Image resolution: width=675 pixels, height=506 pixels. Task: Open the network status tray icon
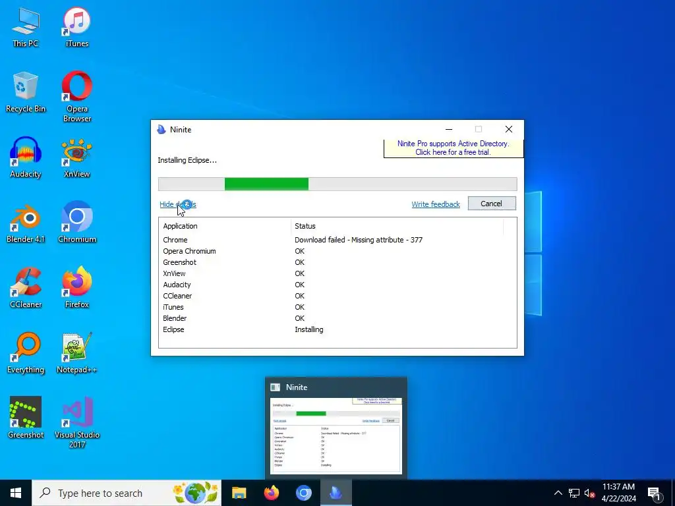574,493
